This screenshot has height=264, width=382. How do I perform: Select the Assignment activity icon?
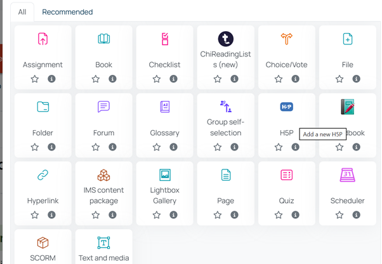tap(43, 39)
